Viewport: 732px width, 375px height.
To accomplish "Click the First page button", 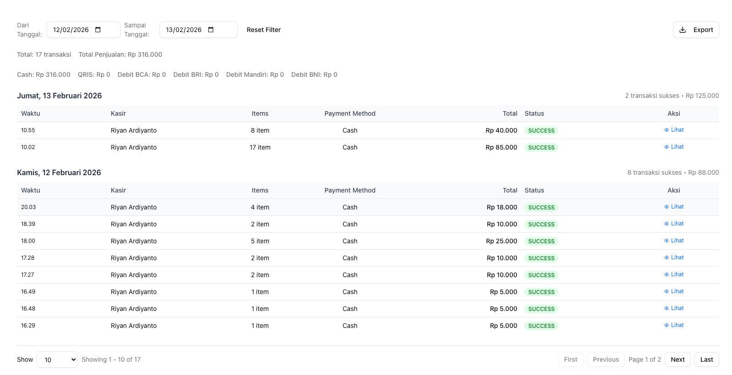I will click(571, 359).
